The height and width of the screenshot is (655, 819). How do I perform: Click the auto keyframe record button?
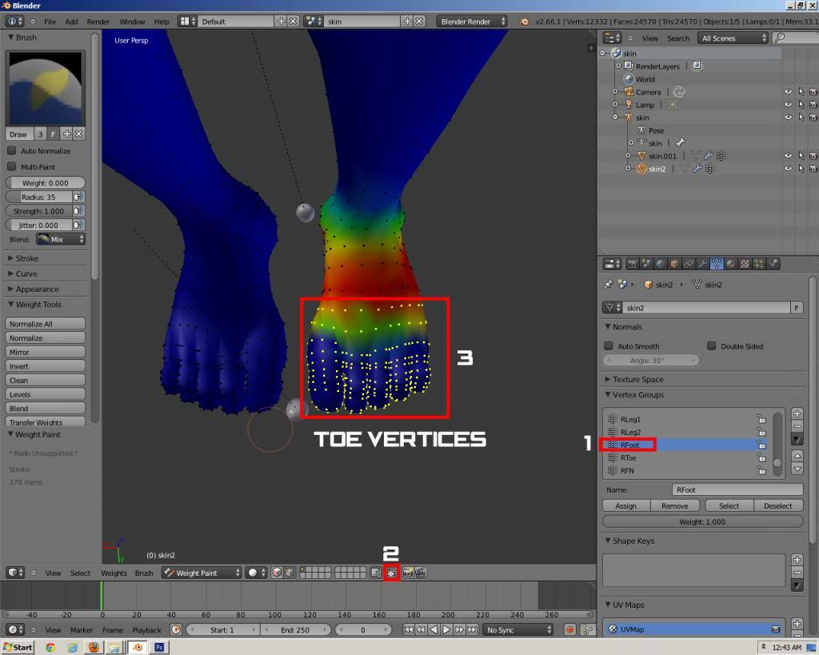pyautogui.click(x=569, y=630)
